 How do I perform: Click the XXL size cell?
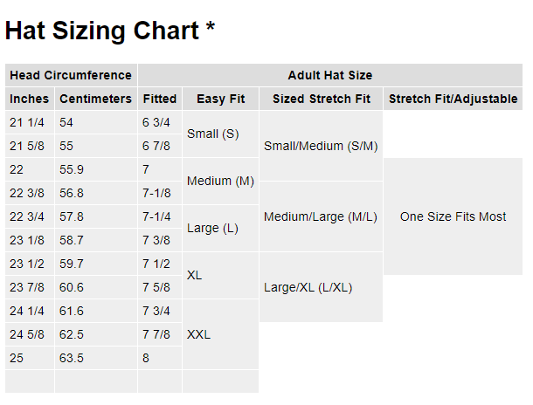pyautogui.click(x=199, y=334)
